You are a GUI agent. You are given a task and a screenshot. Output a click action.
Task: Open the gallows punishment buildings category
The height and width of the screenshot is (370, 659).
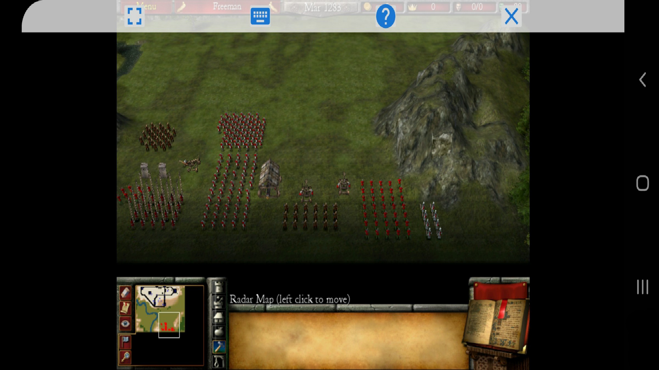[219, 361]
